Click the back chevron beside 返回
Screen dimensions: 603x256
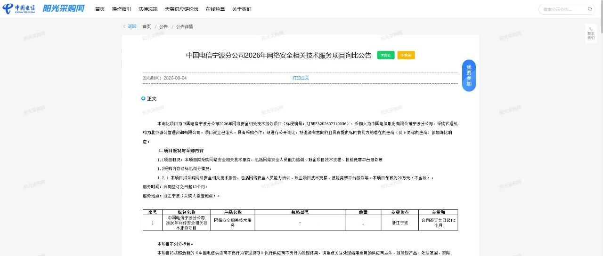[x=124, y=27]
